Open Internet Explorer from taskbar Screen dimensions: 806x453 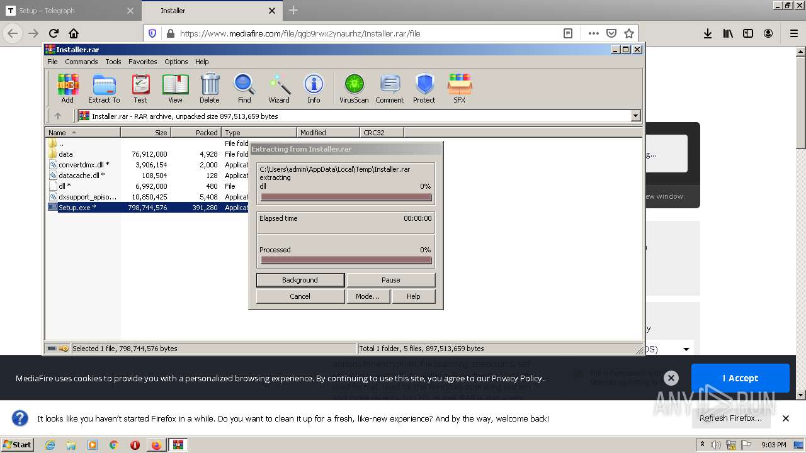pos(50,445)
